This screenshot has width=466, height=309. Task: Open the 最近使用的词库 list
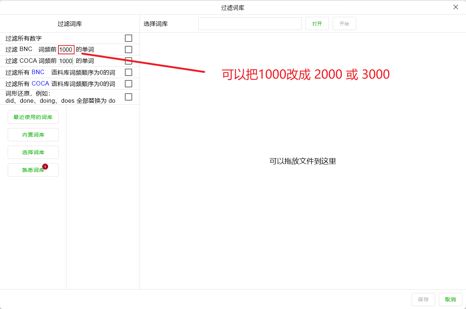[33, 117]
